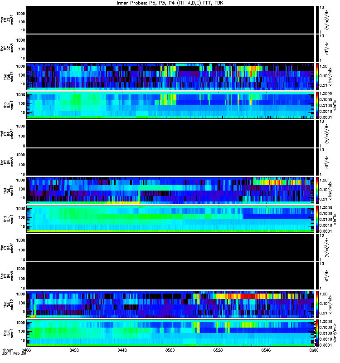Select the the fff 64 scm3 panel label
Viewport: 340px width, 363px height.
coord(7,276)
